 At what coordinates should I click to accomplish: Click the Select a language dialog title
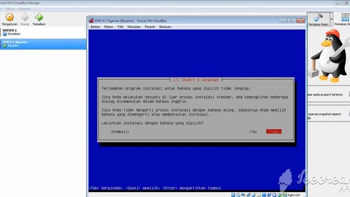click(x=196, y=80)
